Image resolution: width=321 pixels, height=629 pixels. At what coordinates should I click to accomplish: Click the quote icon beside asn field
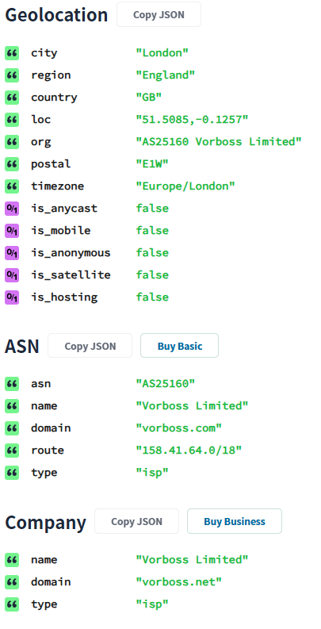[12, 384]
